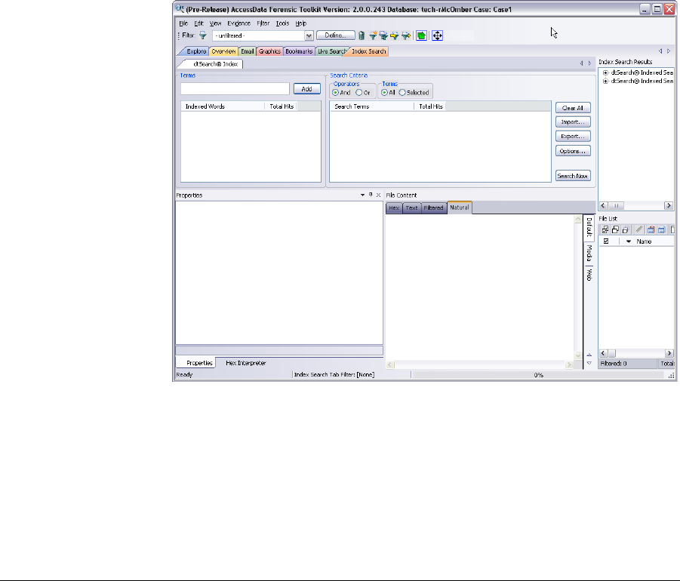Click the Export... button
This screenshot has width=680, height=581.
(573, 136)
